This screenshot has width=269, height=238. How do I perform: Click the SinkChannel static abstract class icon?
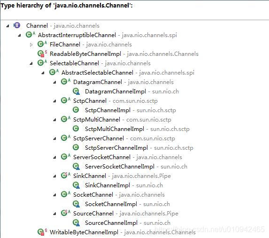click(66, 176)
